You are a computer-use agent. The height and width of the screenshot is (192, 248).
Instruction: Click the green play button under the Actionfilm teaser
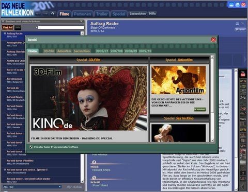coord(200,109)
